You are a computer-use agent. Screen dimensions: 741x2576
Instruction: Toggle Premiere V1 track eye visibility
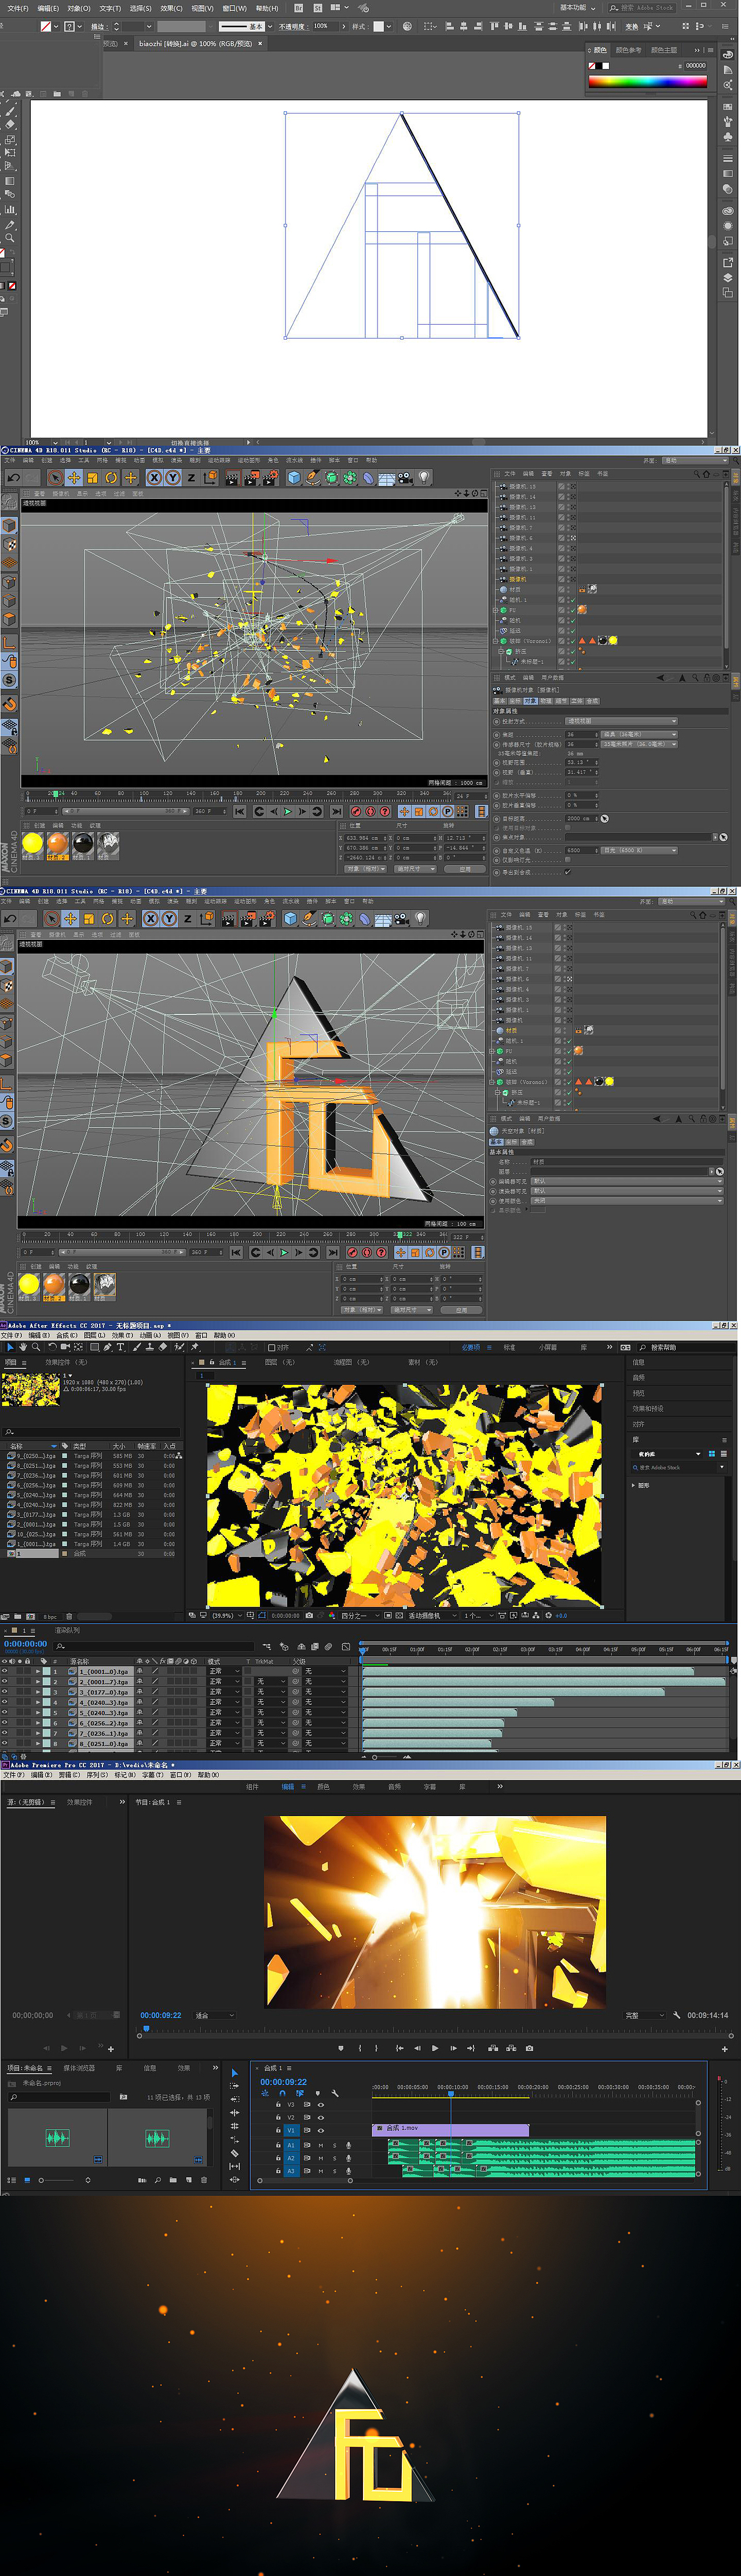click(x=321, y=2130)
